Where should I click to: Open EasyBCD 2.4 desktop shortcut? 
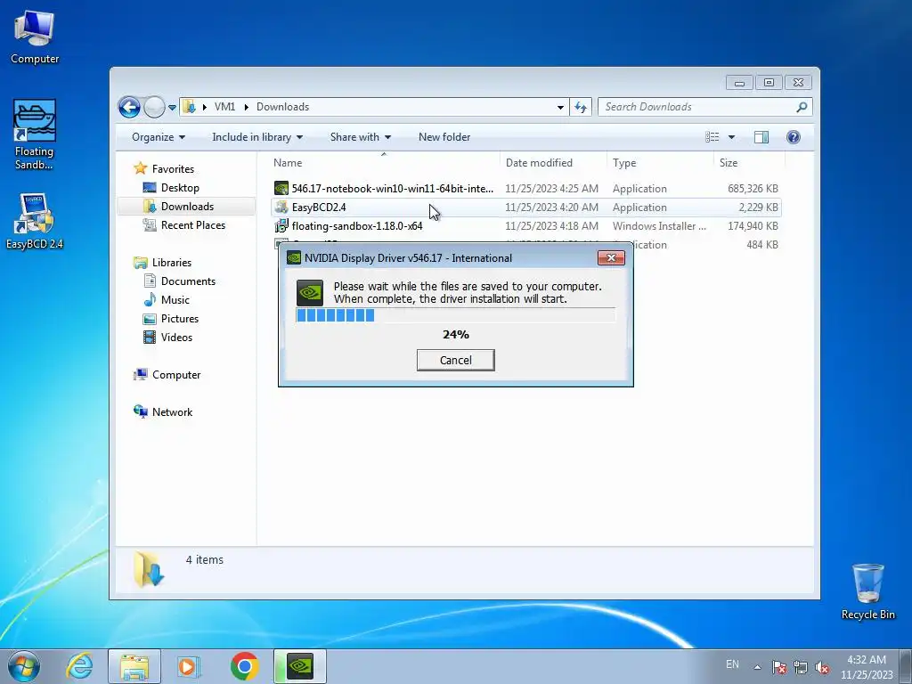pyautogui.click(x=35, y=222)
